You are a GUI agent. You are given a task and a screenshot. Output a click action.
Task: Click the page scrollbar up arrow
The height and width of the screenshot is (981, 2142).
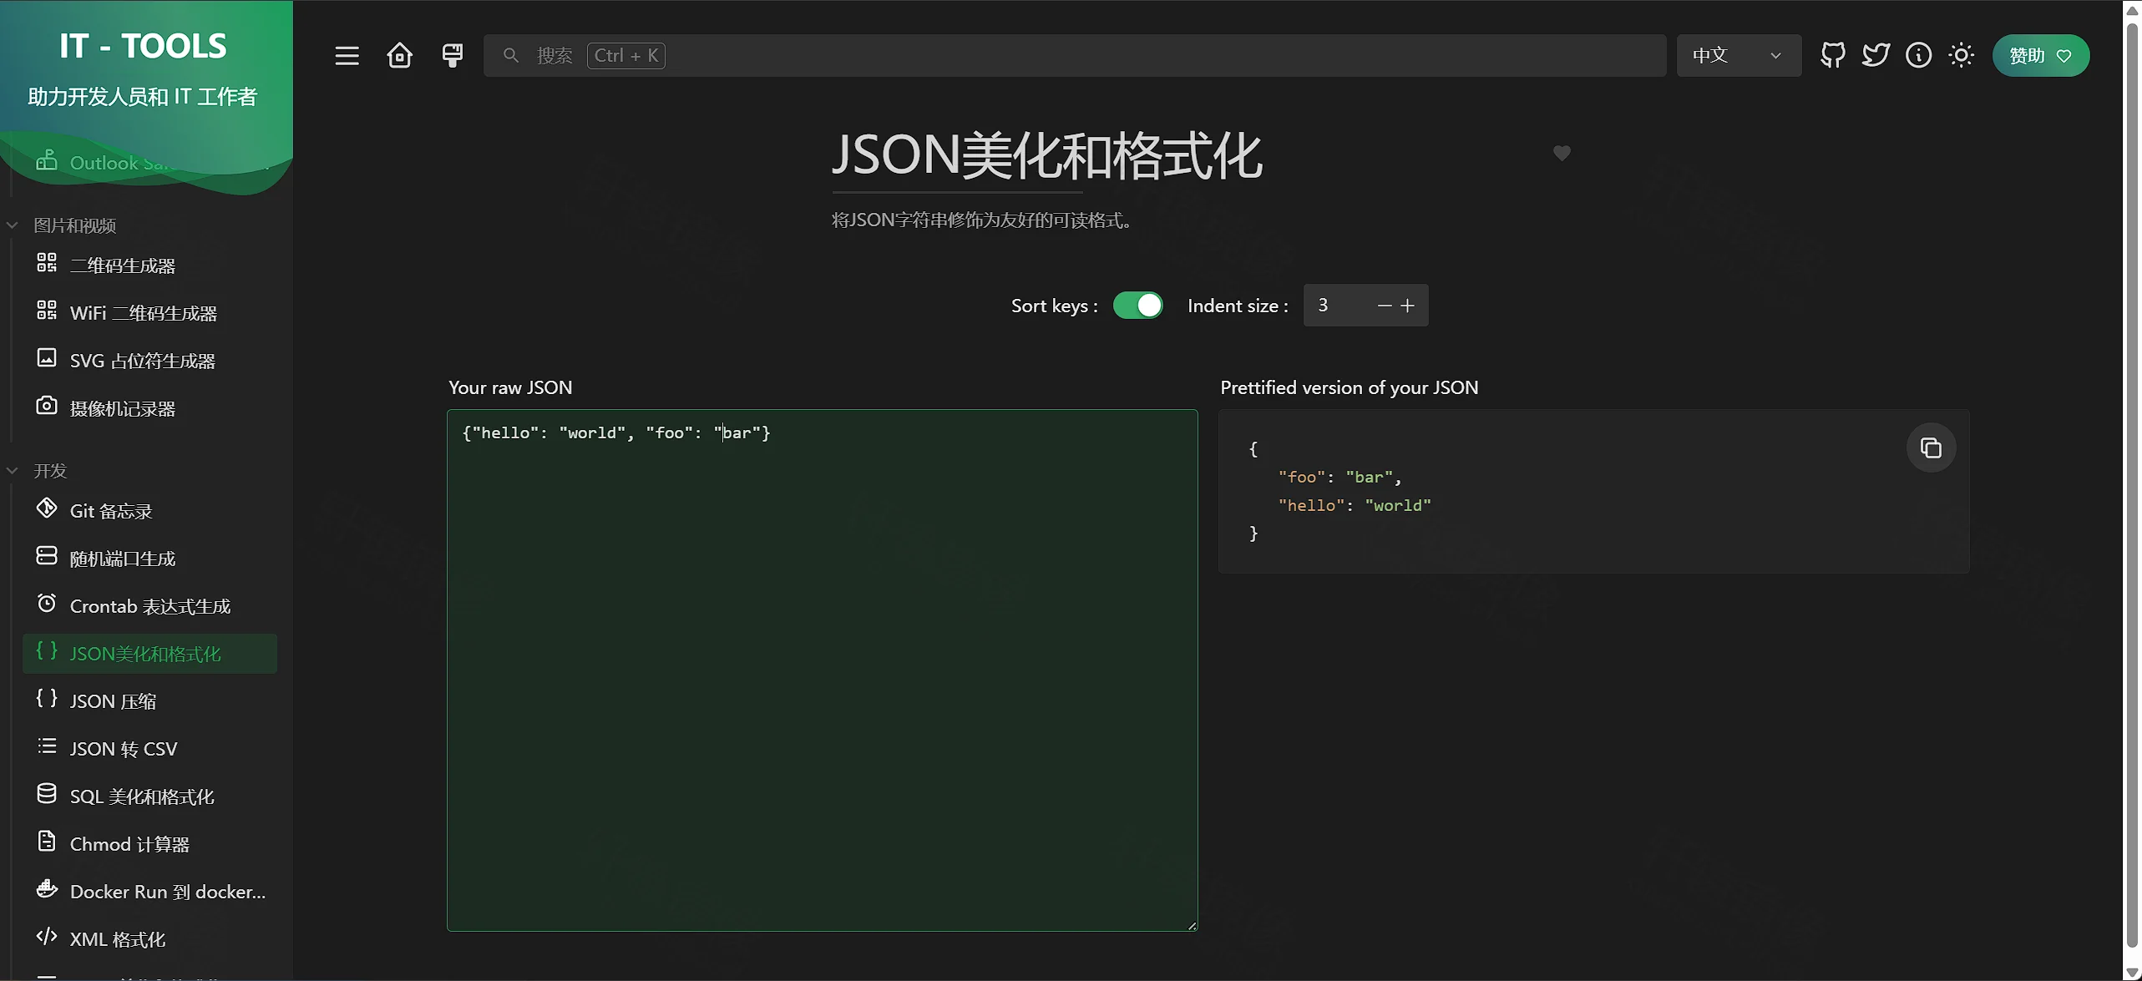(x=2132, y=10)
